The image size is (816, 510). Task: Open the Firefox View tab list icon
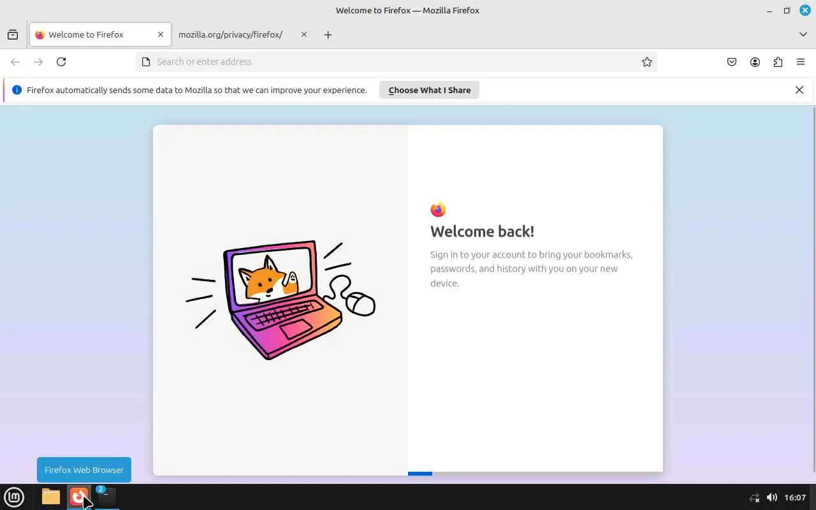point(13,34)
